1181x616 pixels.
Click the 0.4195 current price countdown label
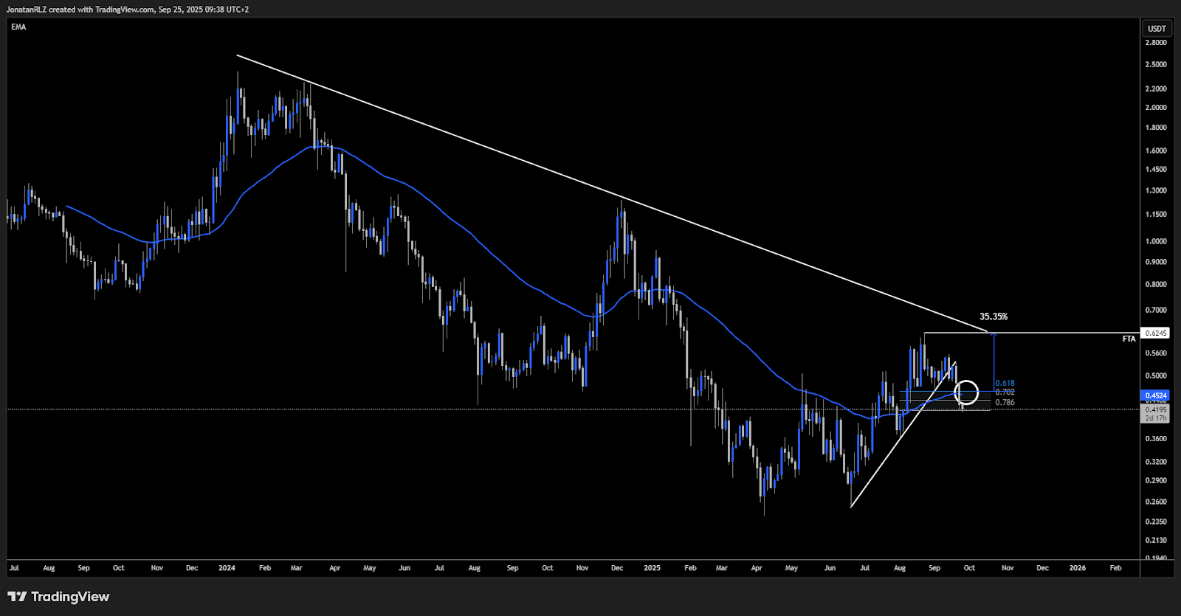tap(1155, 413)
